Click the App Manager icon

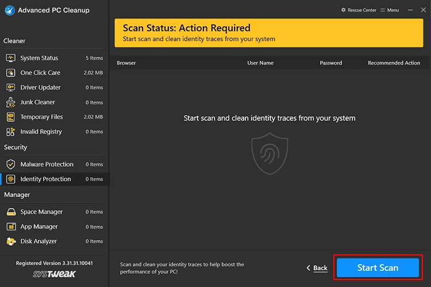(10, 227)
